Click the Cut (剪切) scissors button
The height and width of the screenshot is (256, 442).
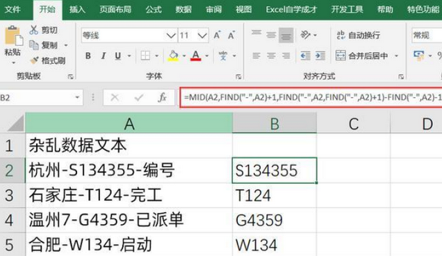coord(44,30)
